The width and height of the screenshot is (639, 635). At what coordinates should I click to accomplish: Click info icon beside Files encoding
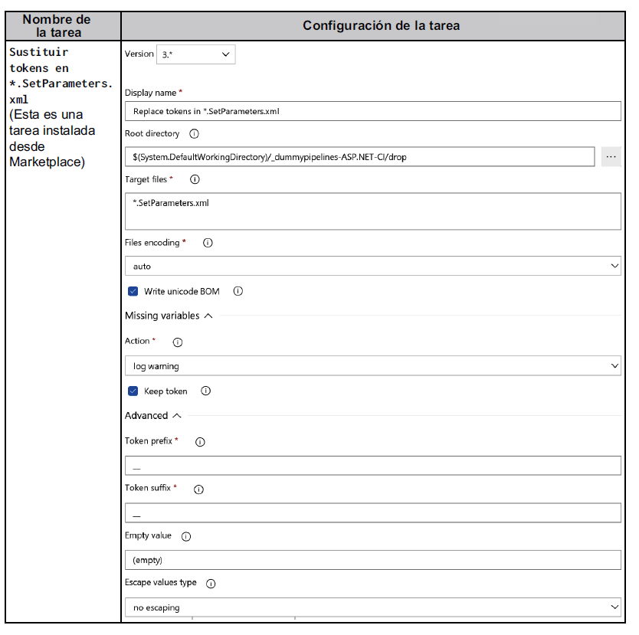click(208, 243)
